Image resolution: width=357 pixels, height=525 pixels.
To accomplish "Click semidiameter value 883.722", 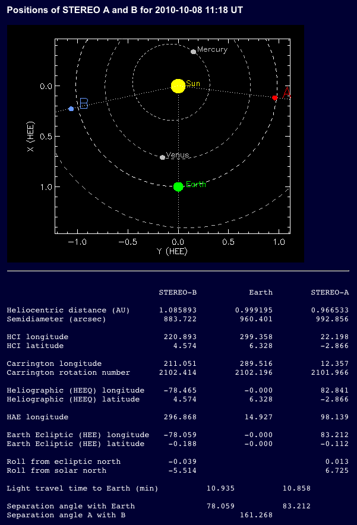I will pyautogui.click(x=180, y=319).
